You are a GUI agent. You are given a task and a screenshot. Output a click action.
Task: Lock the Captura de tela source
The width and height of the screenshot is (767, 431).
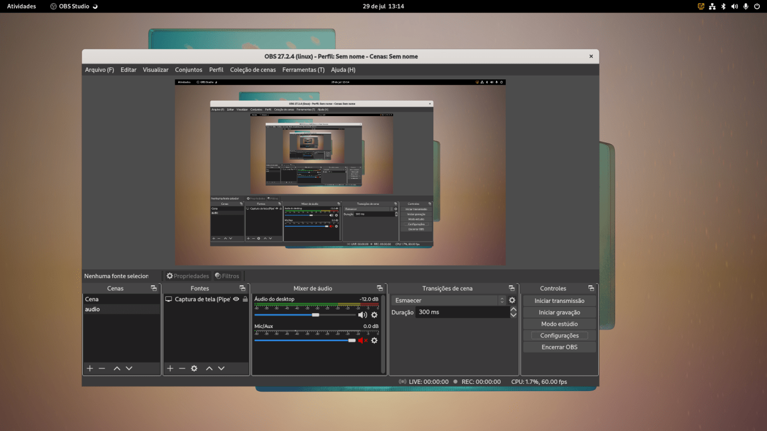244,298
